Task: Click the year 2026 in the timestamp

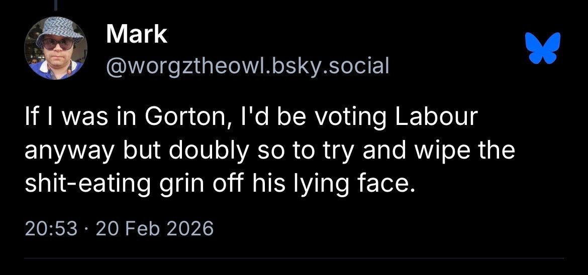Action: coord(189,228)
